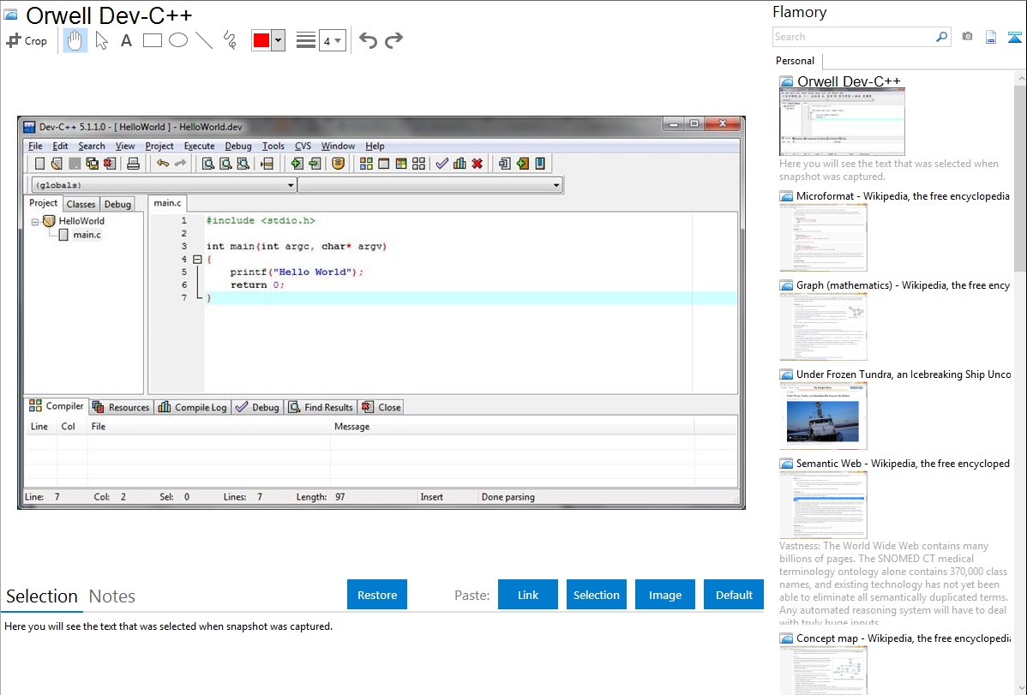The width and height of the screenshot is (1027, 695).
Task: Open the line width 4 dropdown
Action: pos(333,40)
